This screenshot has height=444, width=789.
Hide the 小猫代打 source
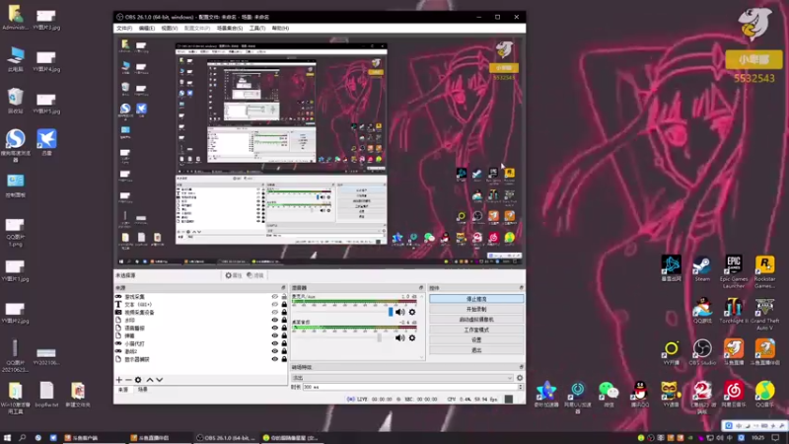[275, 343]
